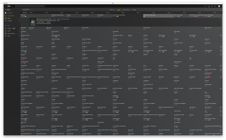
Task: Unpin the TV Shows pin icon
Action: pos(19,21)
